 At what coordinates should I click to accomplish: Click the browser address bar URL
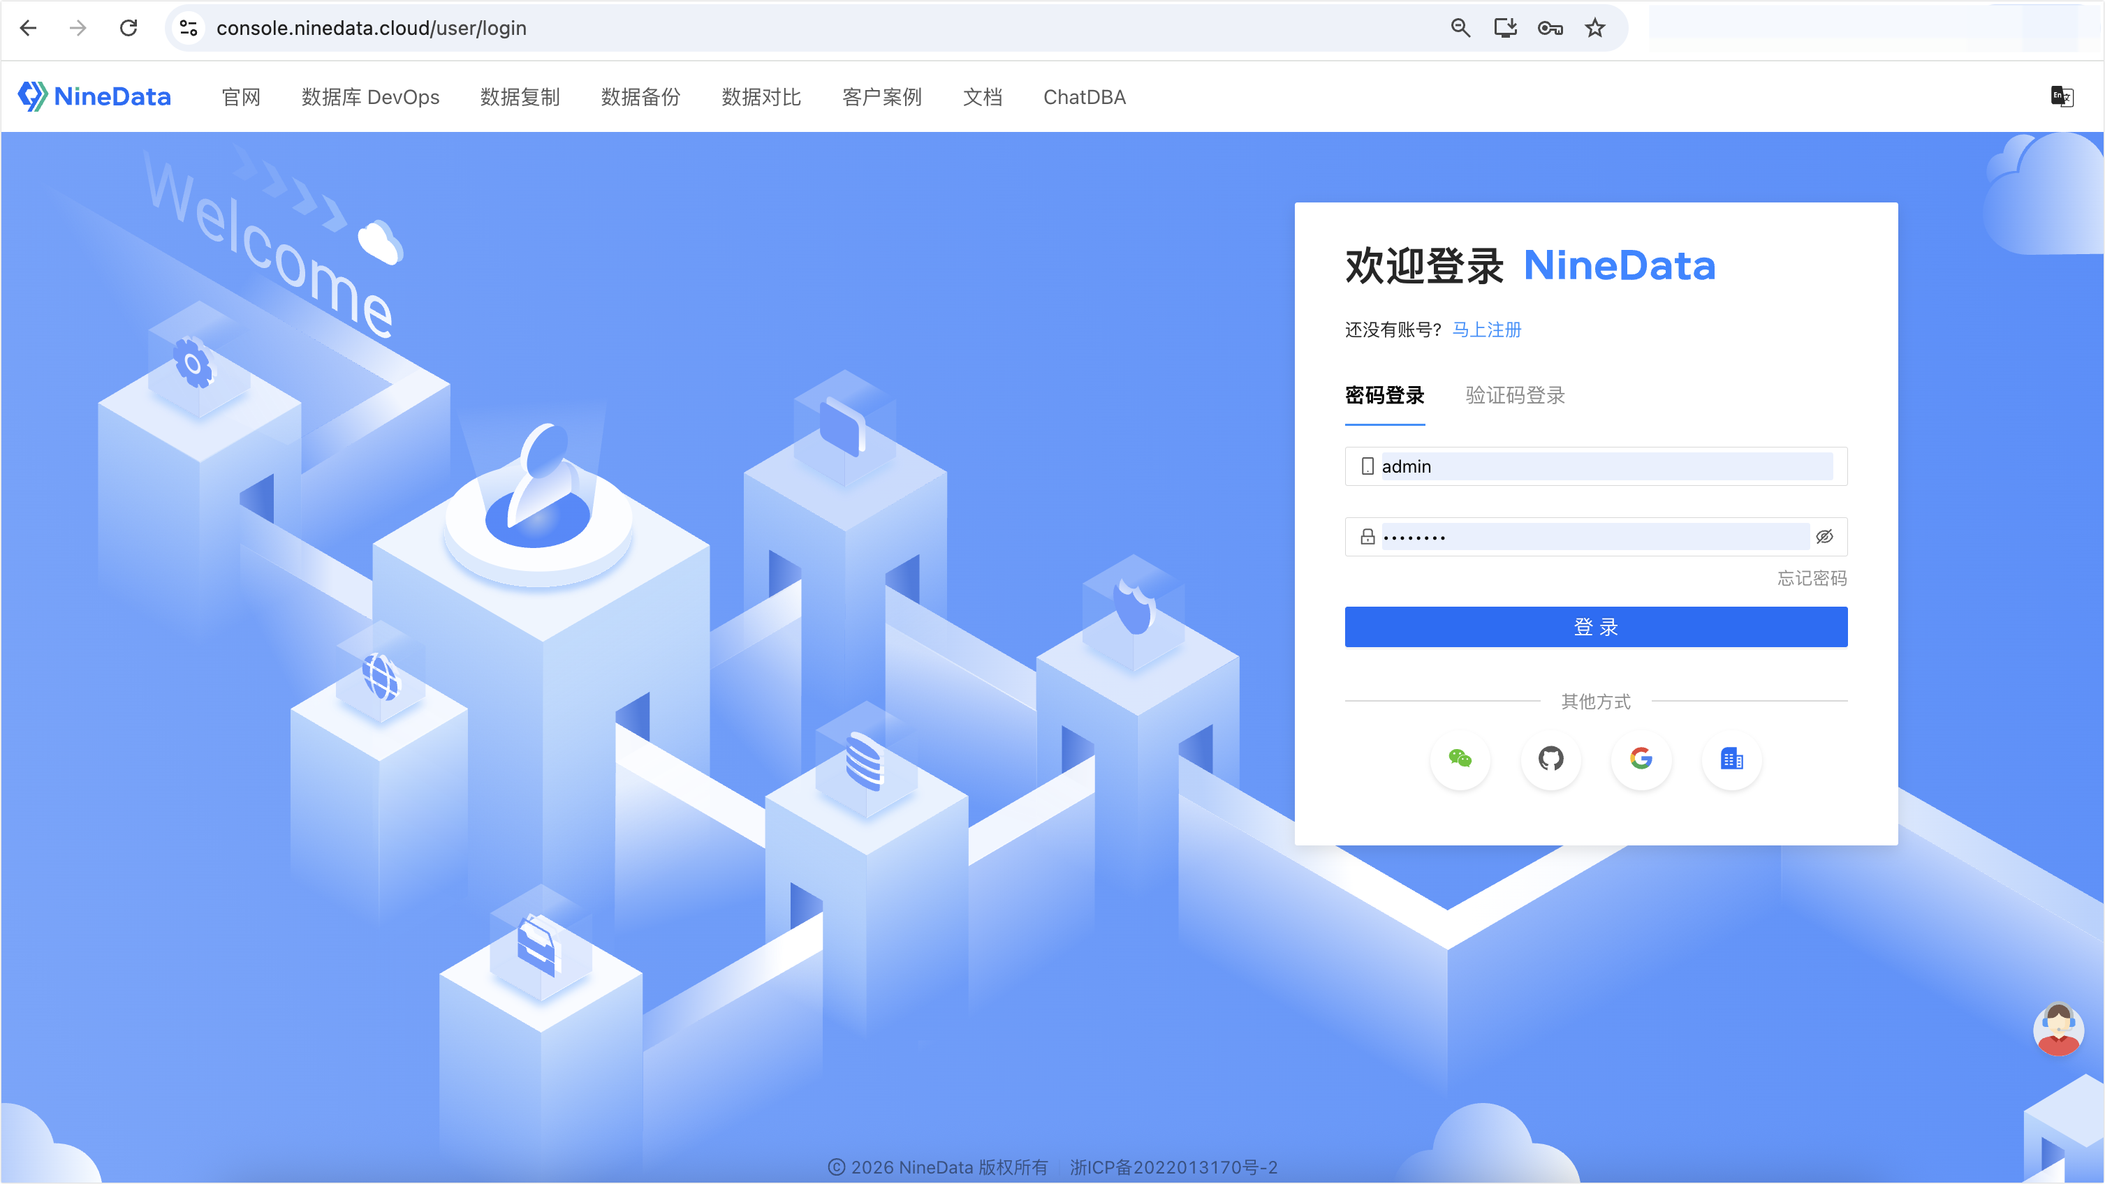[371, 29]
